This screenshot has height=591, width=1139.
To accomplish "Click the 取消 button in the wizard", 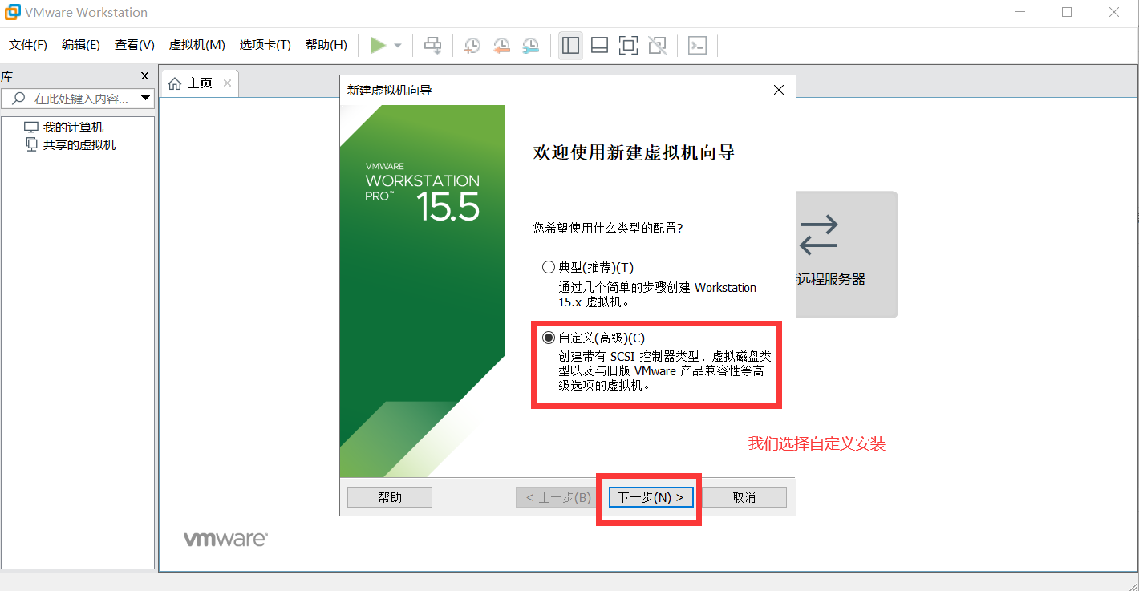I will (744, 497).
